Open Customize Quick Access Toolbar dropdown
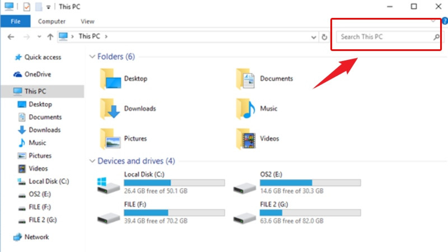 pyautogui.click(x=49, y=7)
